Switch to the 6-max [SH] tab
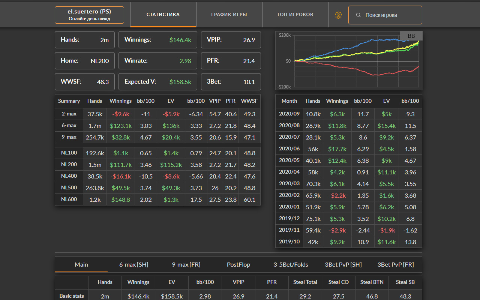The image size is (480, 300). (x=134, y=264)
